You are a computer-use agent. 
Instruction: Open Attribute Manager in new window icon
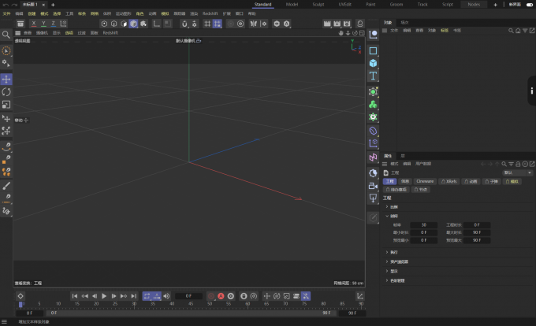pyautogui.click(x=532, y=165)
